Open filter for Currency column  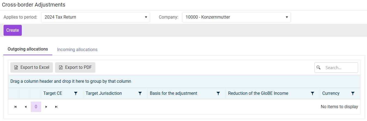(x=353, y=93)
